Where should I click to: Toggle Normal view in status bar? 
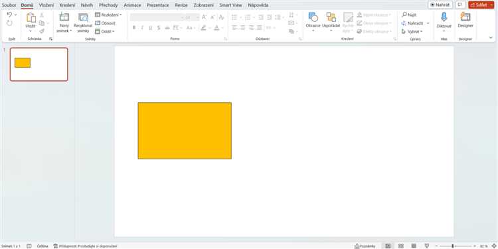[x=388, y=246]
